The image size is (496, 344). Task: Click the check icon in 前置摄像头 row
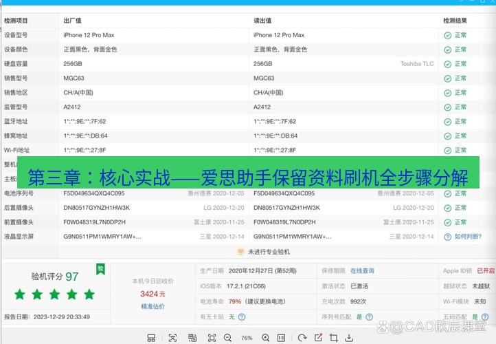click(447, 222)
